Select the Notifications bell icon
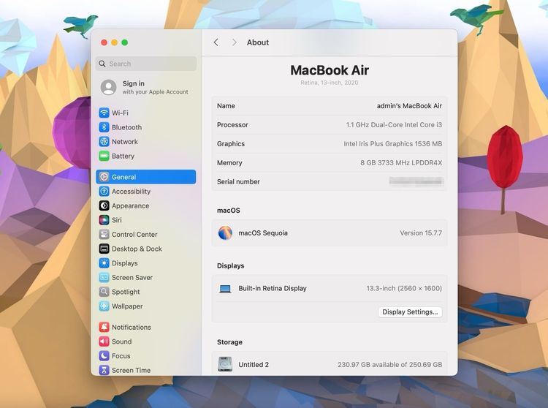 tap(104, 328)
